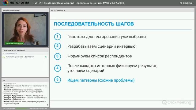Click highlighted text Ищем паттерны (схожие проблемы)

point(101,80)
